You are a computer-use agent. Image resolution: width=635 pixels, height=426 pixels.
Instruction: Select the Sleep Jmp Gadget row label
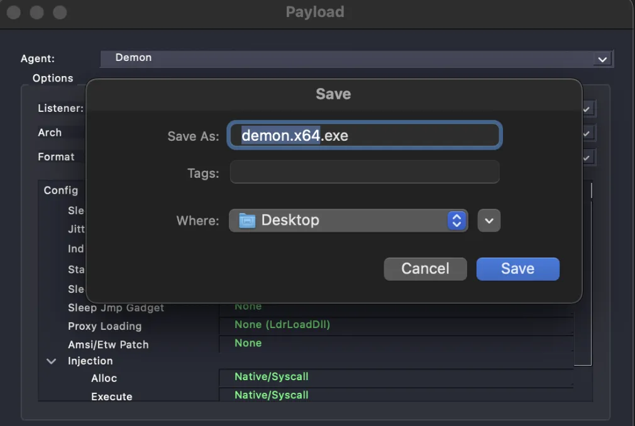pos(116,308)
